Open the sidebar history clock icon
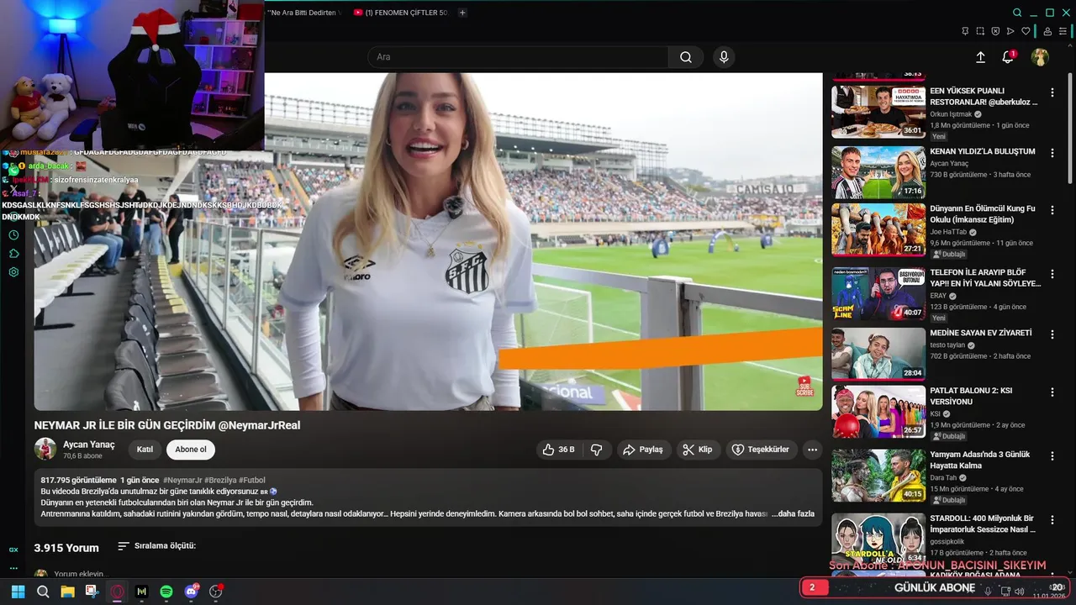Viewport: 1076px width, 605px height. click(x=13, y=235)
